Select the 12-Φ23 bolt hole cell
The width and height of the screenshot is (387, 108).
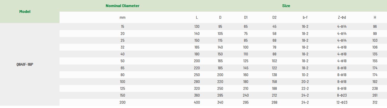pos(342,102)
